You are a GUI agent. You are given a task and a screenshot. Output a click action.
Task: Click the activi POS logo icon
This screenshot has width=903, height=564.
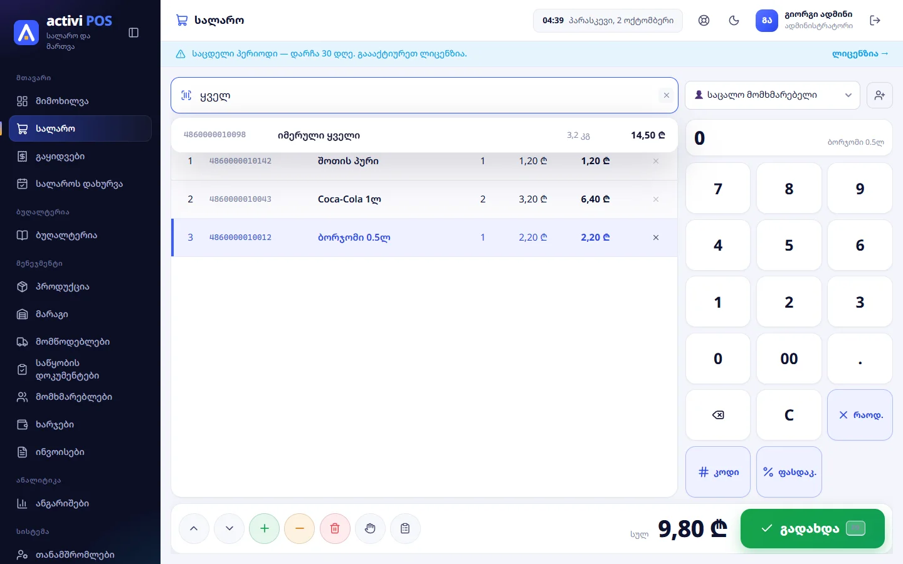tap(26, 33)
